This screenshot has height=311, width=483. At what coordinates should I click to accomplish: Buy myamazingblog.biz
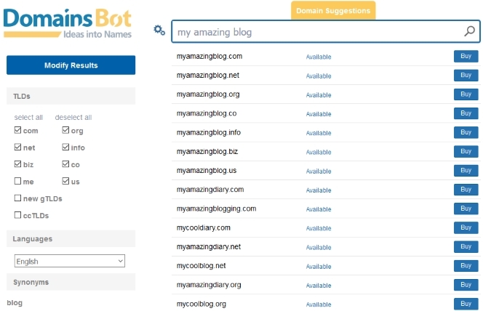click(x=466, y=151)
